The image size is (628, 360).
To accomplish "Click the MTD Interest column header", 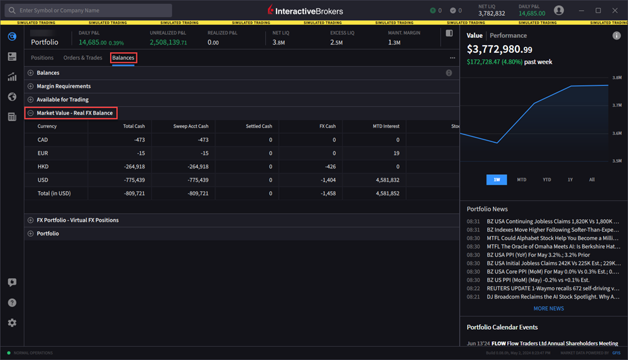I will pos(386,126).
